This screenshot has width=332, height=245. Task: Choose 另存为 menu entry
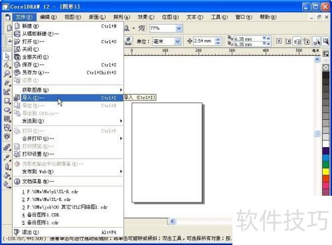click(x=68, y=73)
